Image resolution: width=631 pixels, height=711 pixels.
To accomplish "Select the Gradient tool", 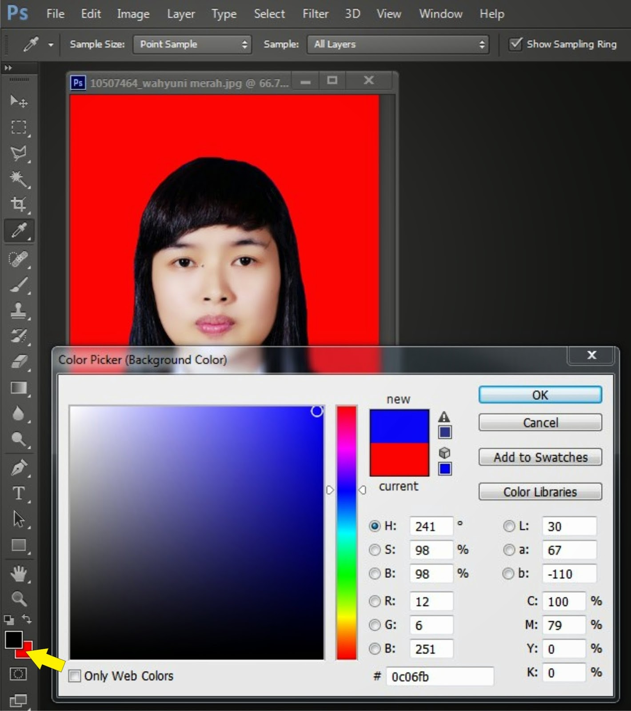I will 19,388.
